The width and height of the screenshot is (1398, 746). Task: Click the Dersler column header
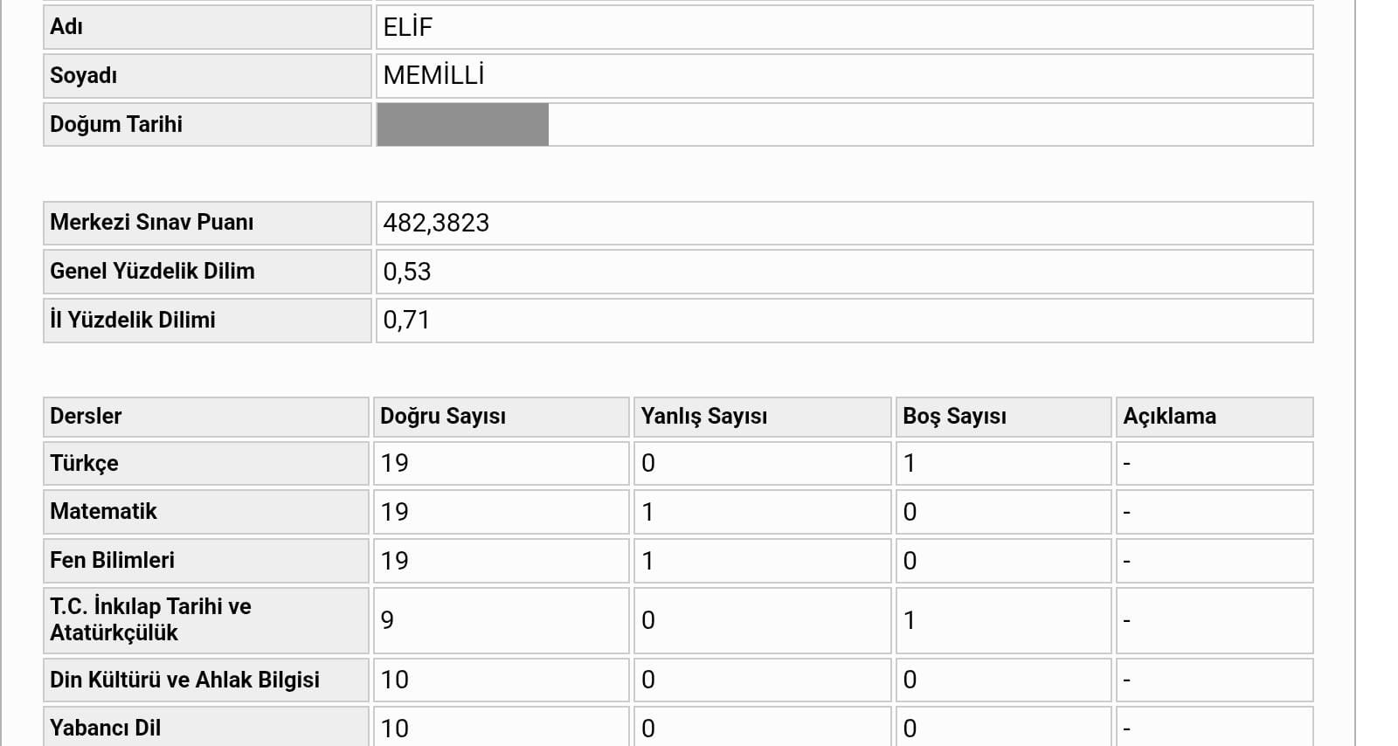[x=206, y=417]
